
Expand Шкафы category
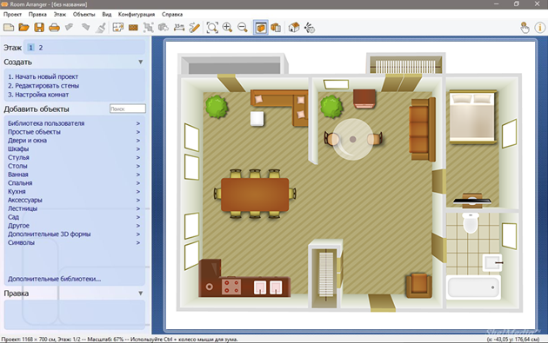click(75, 149)
